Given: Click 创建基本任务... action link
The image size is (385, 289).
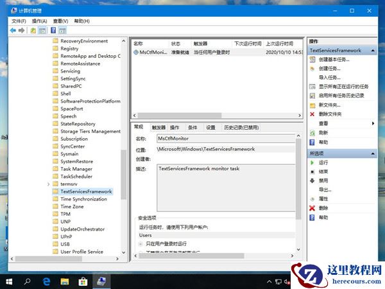Looking at the screenshot, I should [334, 60].
